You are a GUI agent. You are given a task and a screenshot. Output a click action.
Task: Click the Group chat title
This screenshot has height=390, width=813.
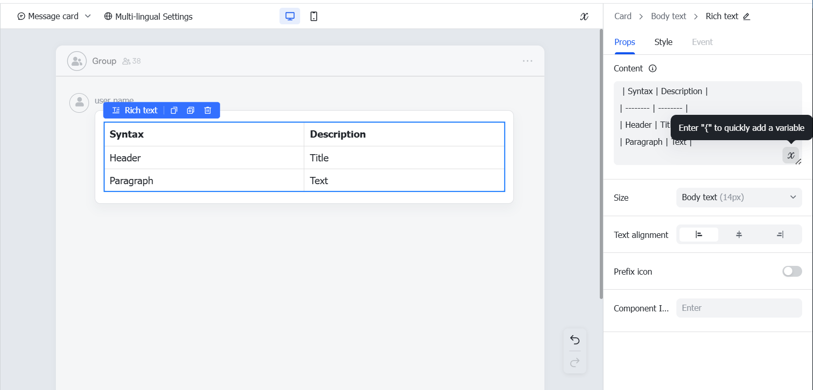click(104, 61)
